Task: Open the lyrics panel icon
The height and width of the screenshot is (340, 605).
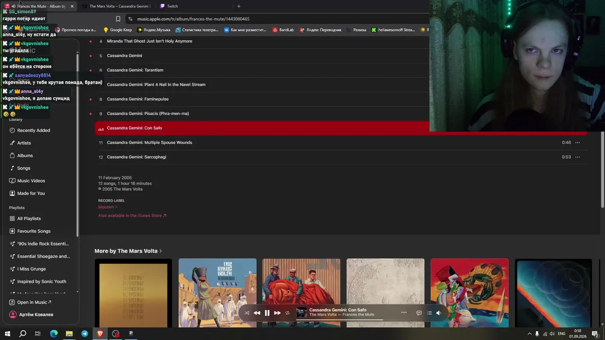Action: pos(419,313)
